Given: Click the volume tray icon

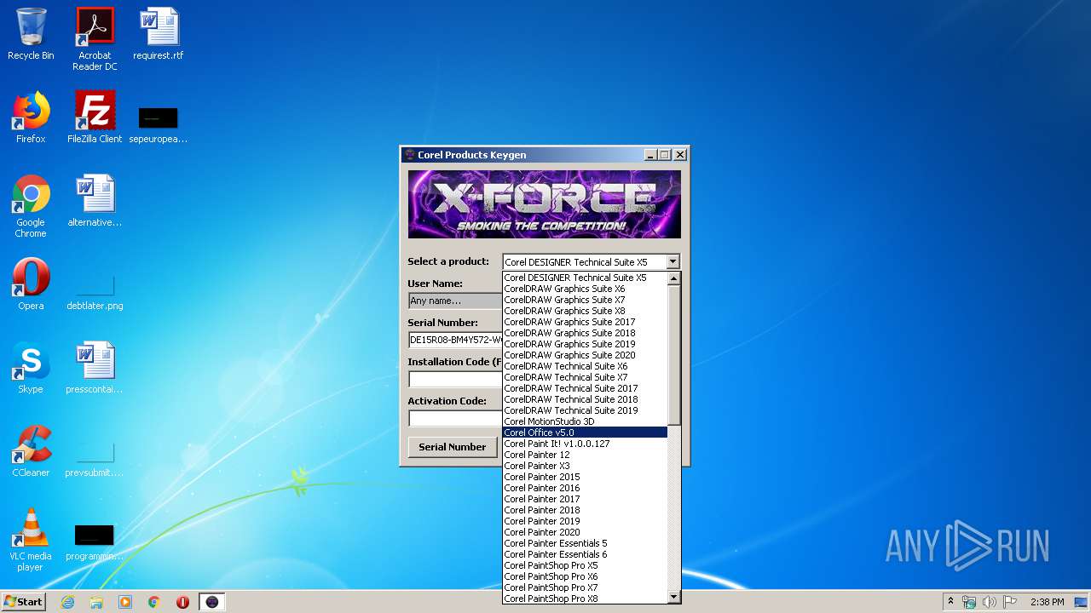Looking at the screenshot, I should pyautogui.click(x=989, y=602).
